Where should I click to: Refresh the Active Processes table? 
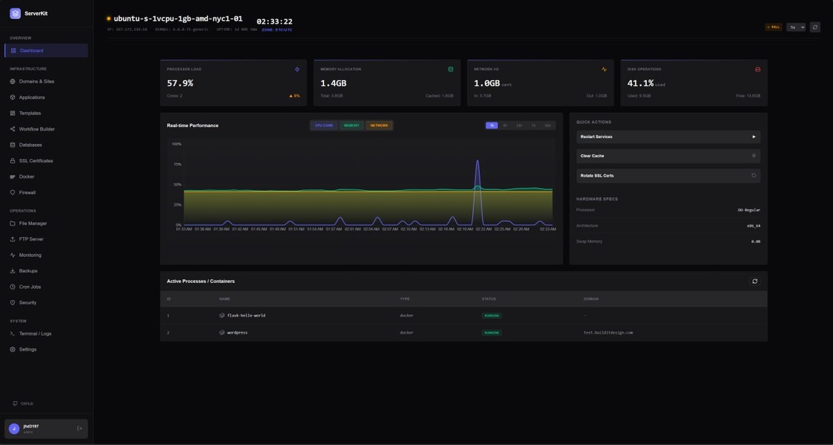point(755,281)
